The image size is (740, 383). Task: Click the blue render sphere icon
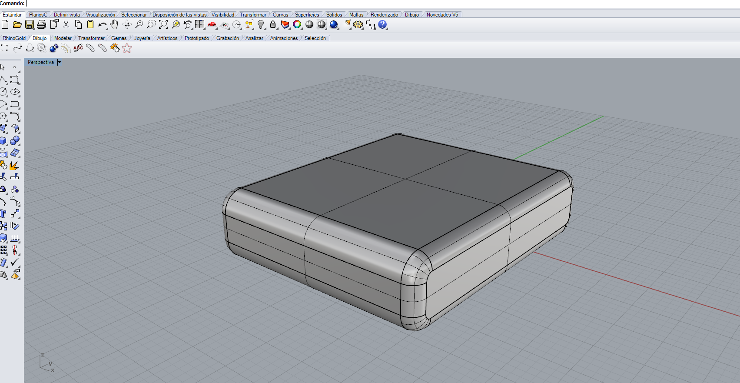pyautogui.click(x=334, y=25)
